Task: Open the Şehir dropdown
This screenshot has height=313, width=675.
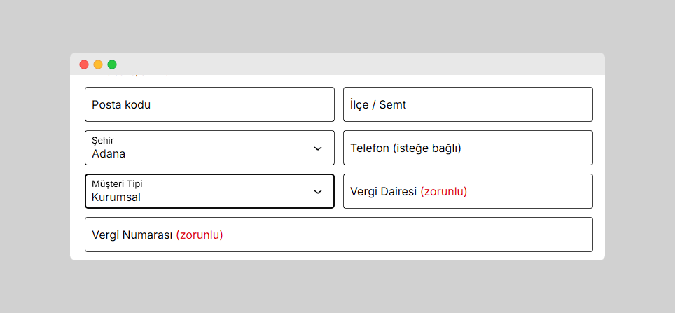Action: 209,148
